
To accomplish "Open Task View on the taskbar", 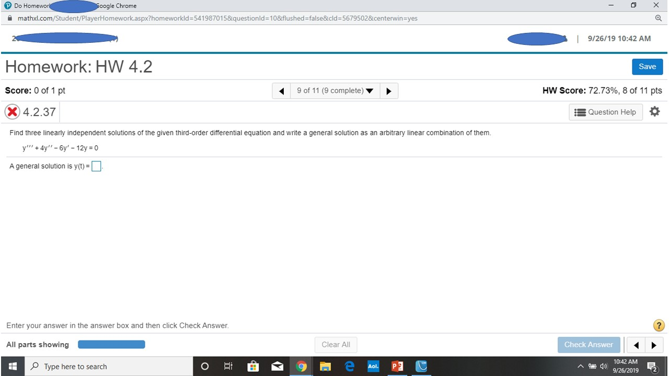I will click(x=228, y=366).
